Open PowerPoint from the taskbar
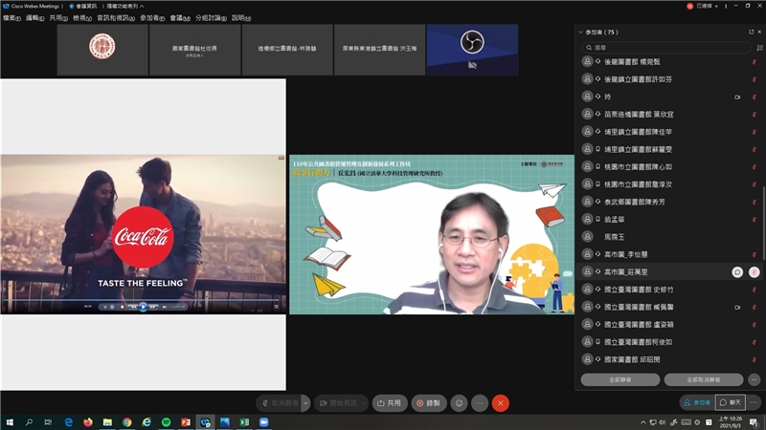This screenshot has width=766, height=430. (186, 422)
